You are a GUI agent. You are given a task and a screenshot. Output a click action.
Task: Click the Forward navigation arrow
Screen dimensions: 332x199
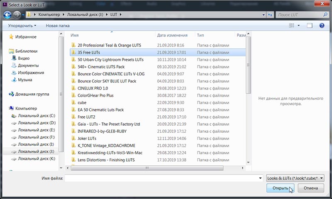pyautogui.click(x=17, y=15)
